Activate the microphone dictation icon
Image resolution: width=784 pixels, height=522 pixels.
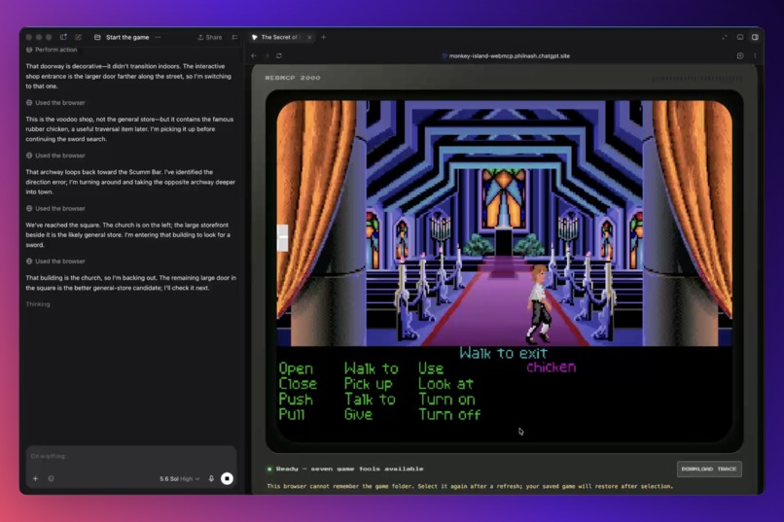[x=211, y=478]
